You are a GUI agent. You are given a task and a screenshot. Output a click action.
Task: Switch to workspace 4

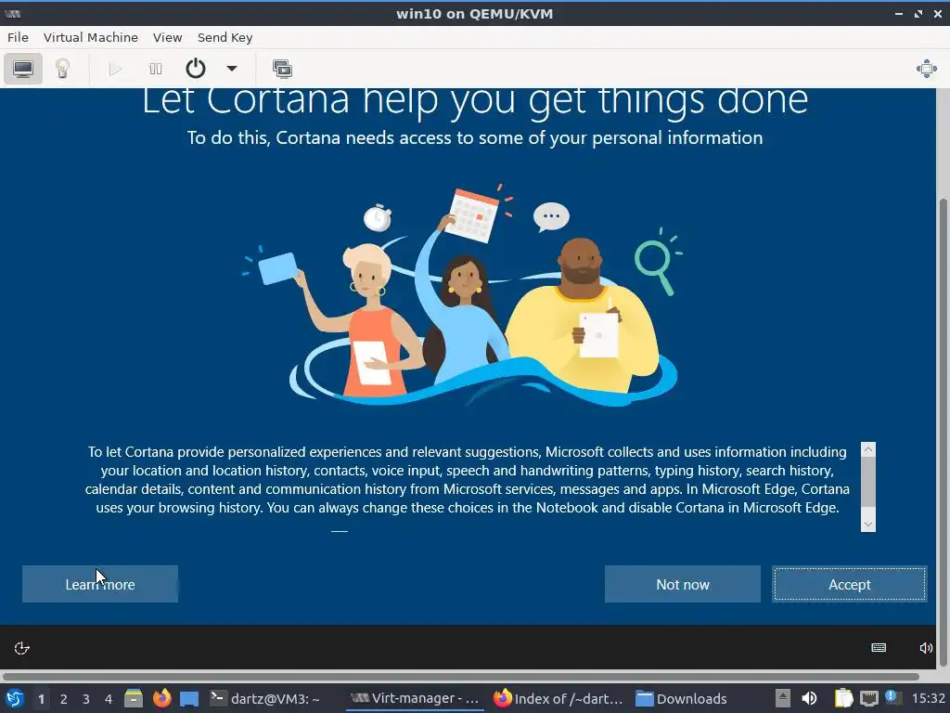pos(109,699)
